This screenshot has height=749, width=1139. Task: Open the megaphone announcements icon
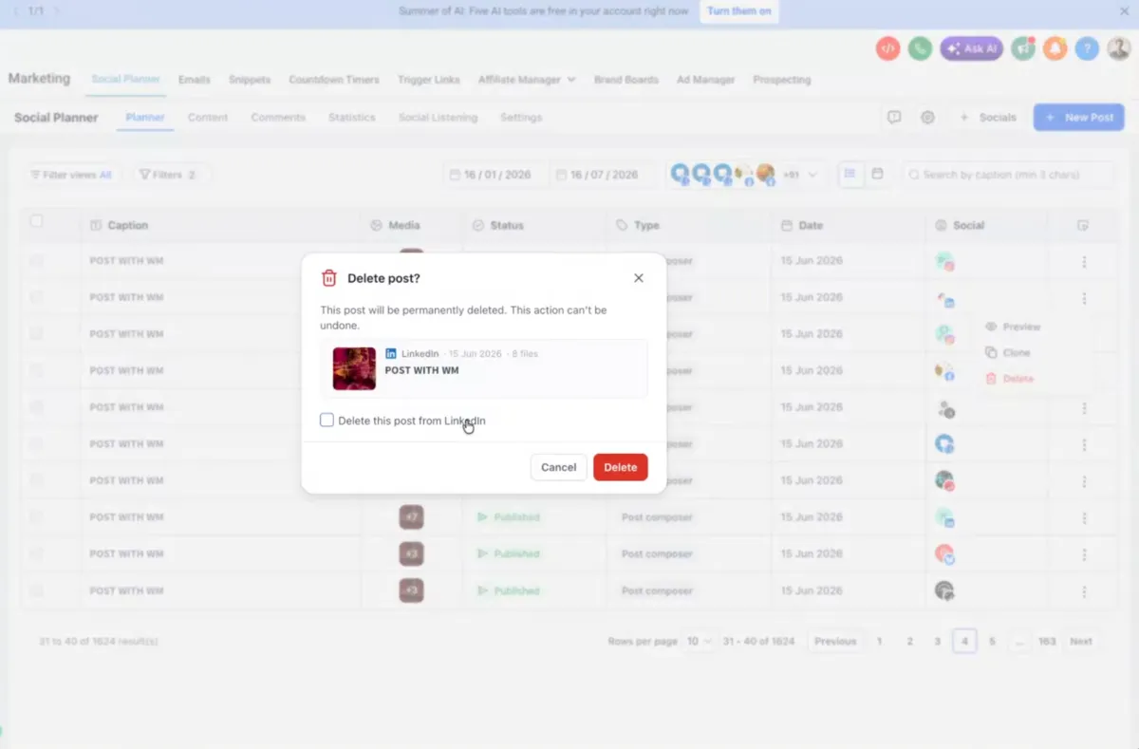[x=1023, y=48]
